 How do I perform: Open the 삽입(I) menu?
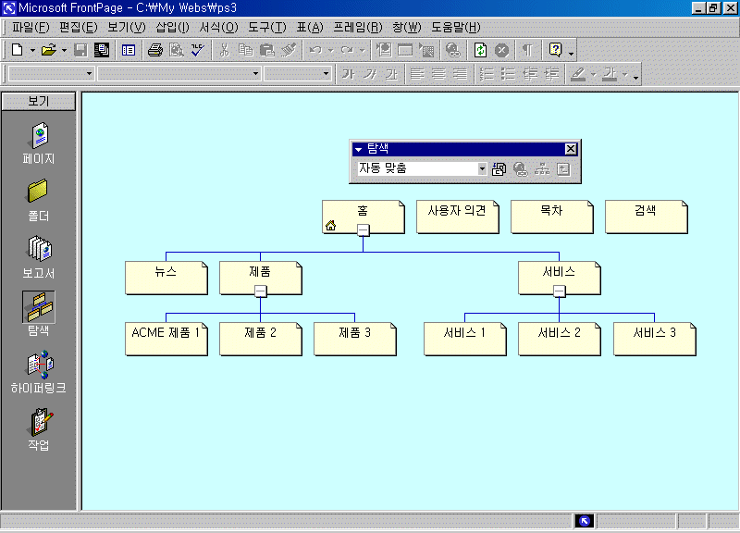click(x=172, y=28)
